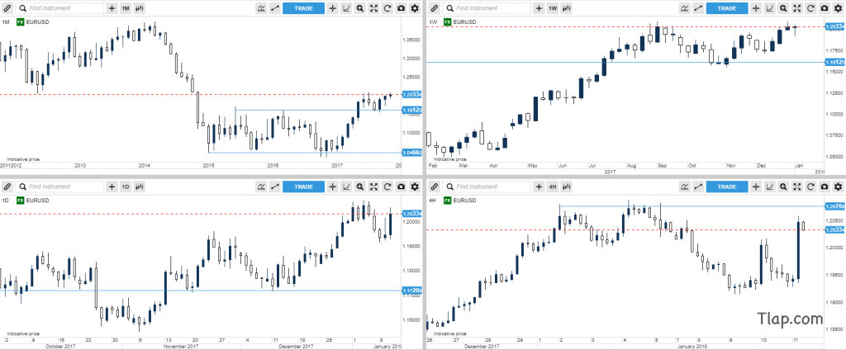Expand the 4H chart to fullscreen

(x=797, y=187)
